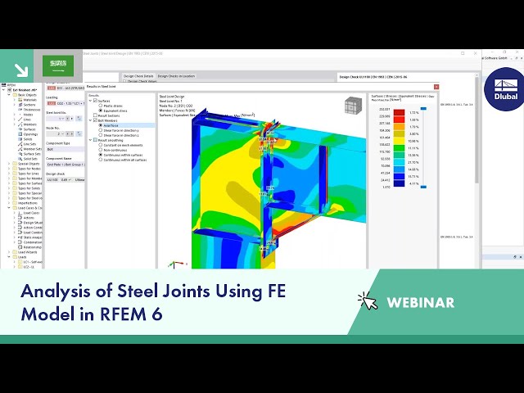
Task: Select the Combination Wizards icon
Action: point(20,242)
